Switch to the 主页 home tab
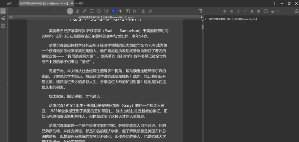The image size is (299, 142). pyautogui.click(x=9, y=3)
